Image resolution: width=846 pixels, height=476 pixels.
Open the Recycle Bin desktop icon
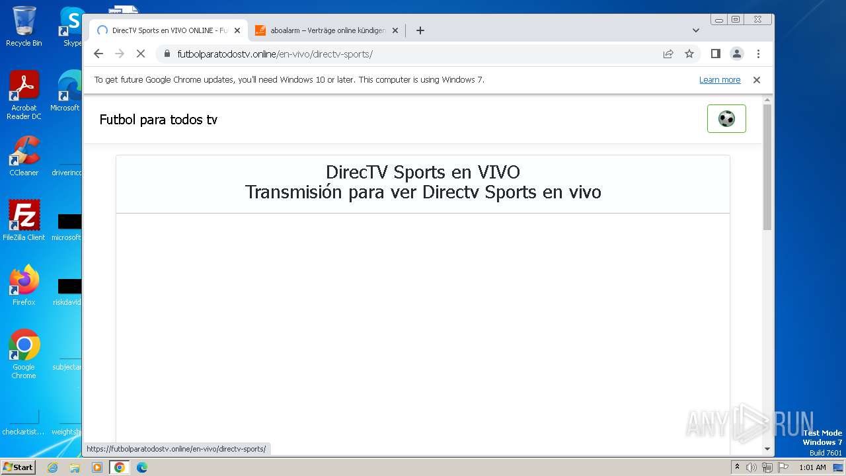tap(24, 26)
